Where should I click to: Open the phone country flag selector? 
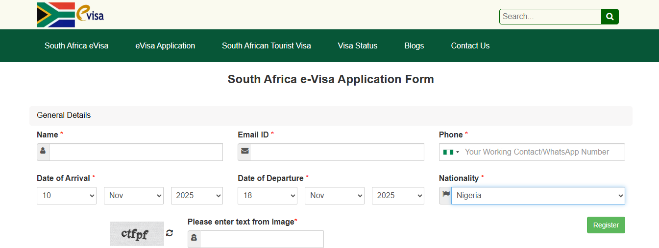click(451, 152)
